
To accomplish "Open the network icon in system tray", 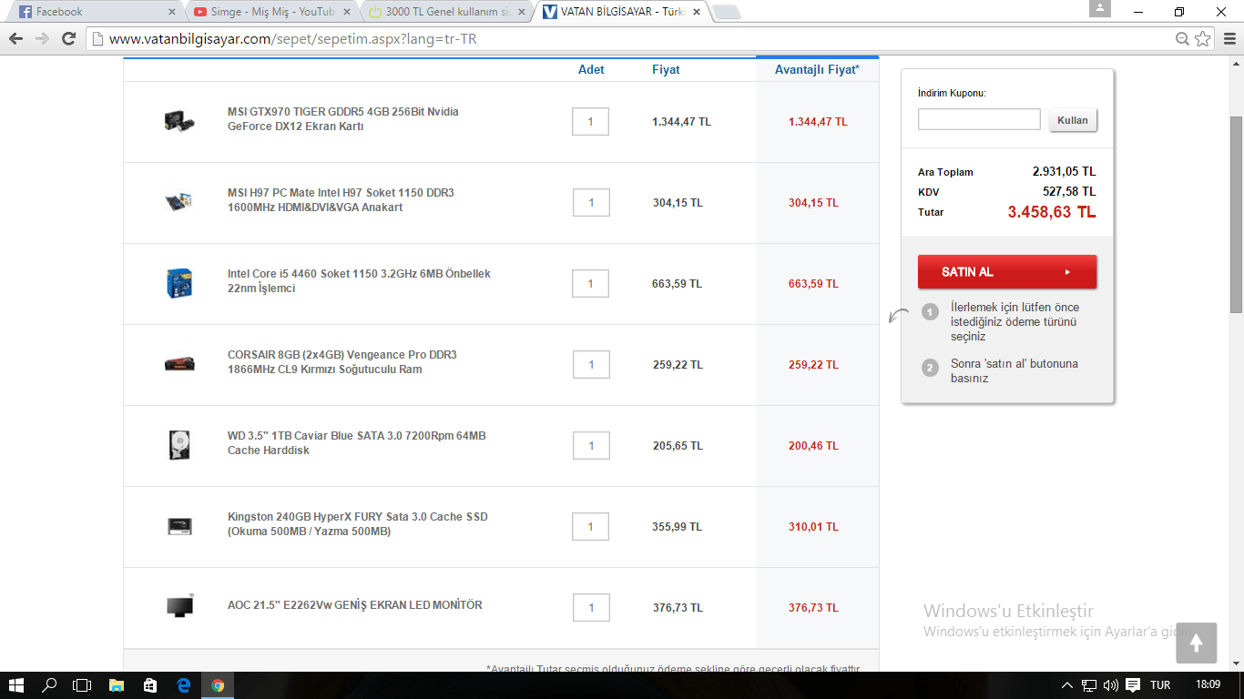I will click(1089, 685).
